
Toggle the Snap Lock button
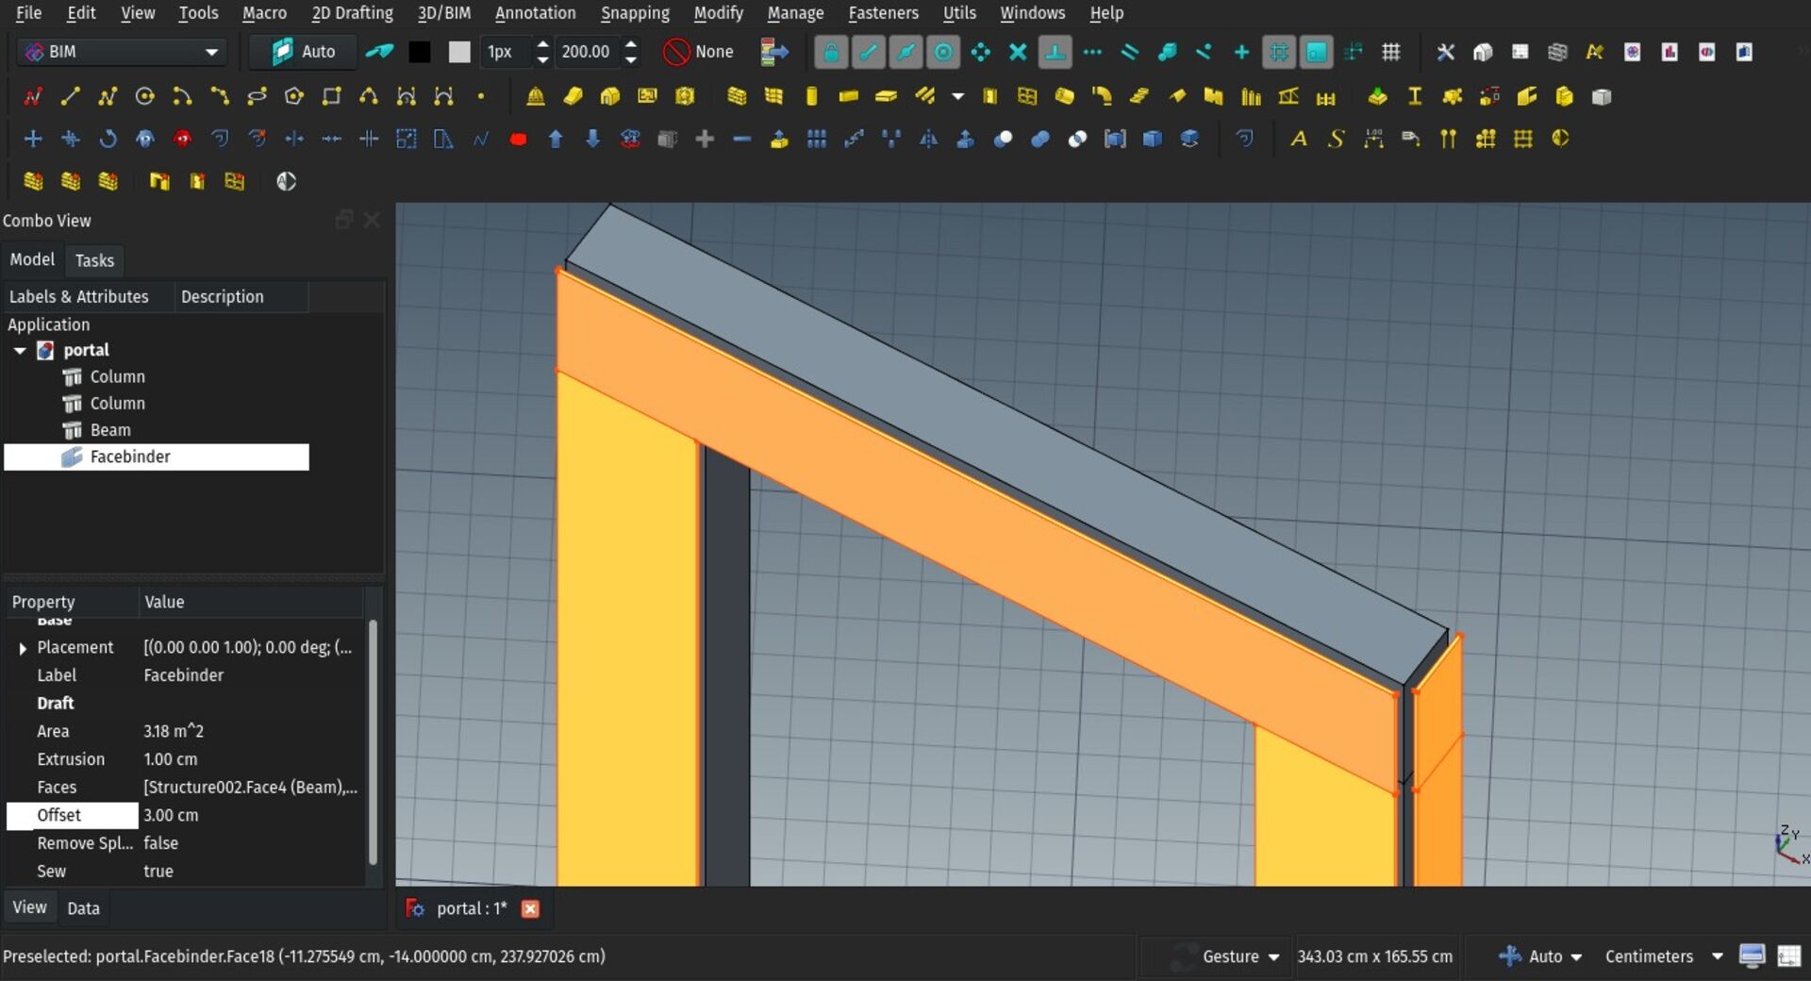pos(831,52)
